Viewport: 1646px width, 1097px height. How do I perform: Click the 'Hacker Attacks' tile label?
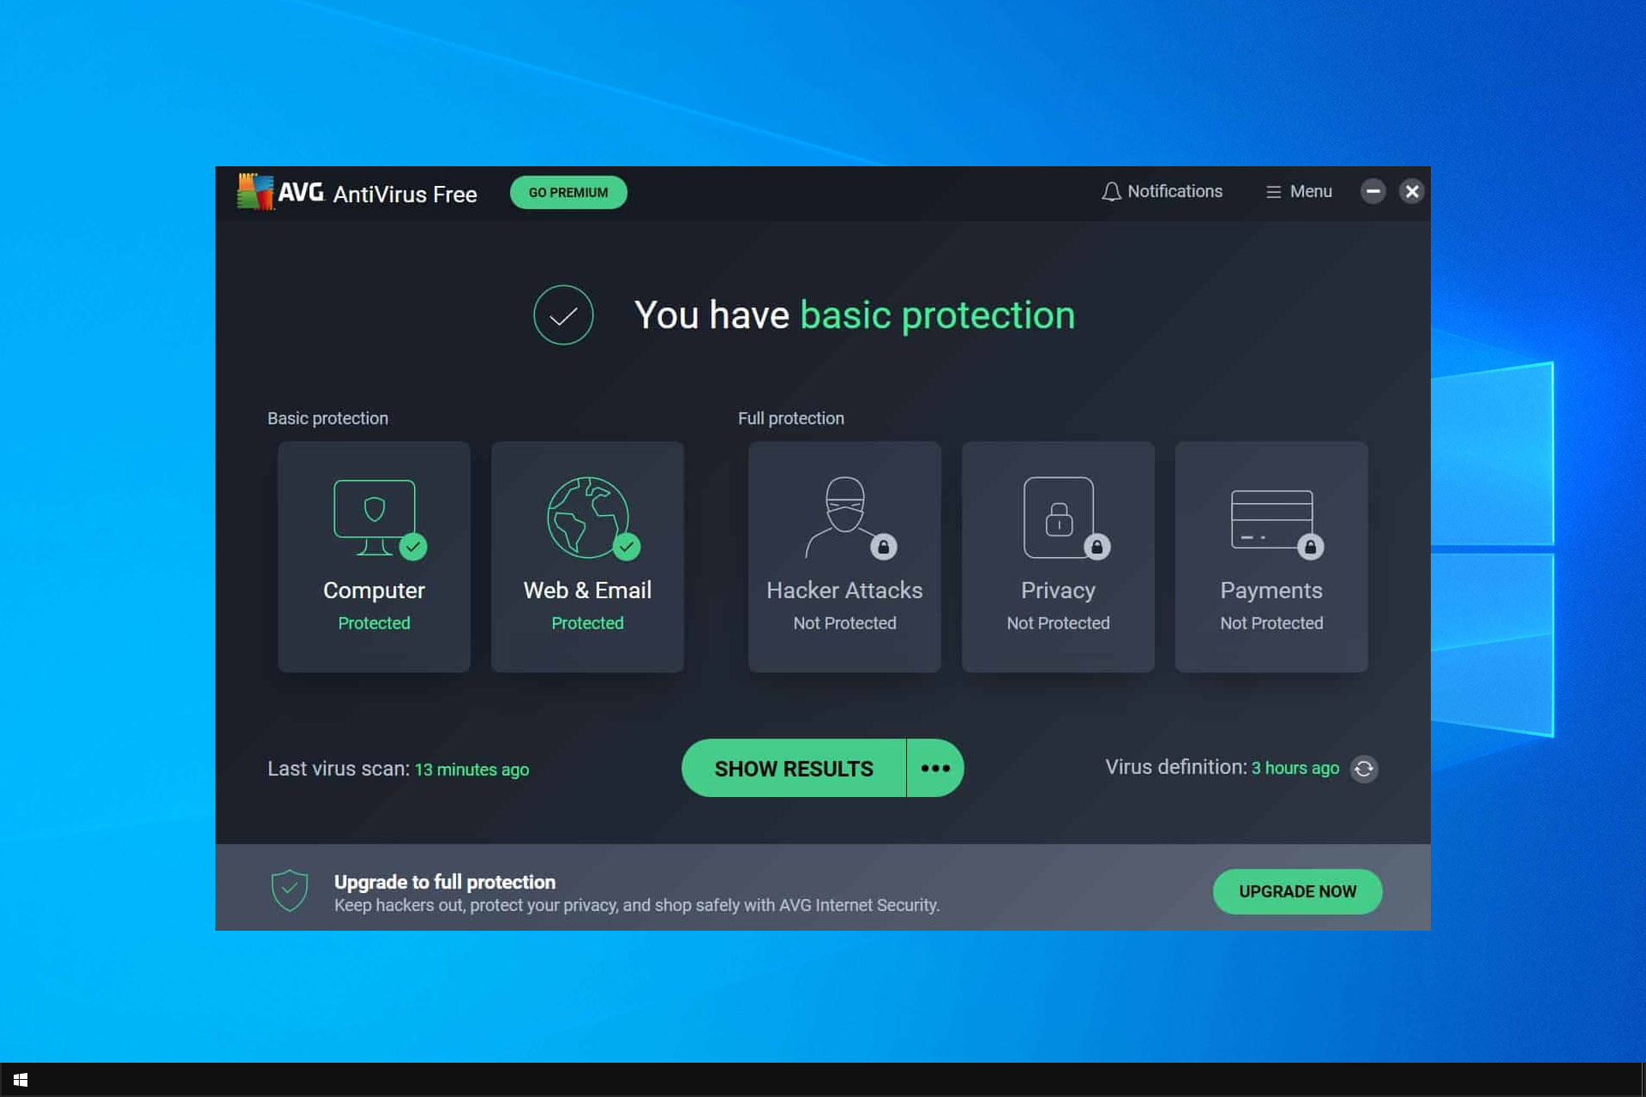coord(844,590)
